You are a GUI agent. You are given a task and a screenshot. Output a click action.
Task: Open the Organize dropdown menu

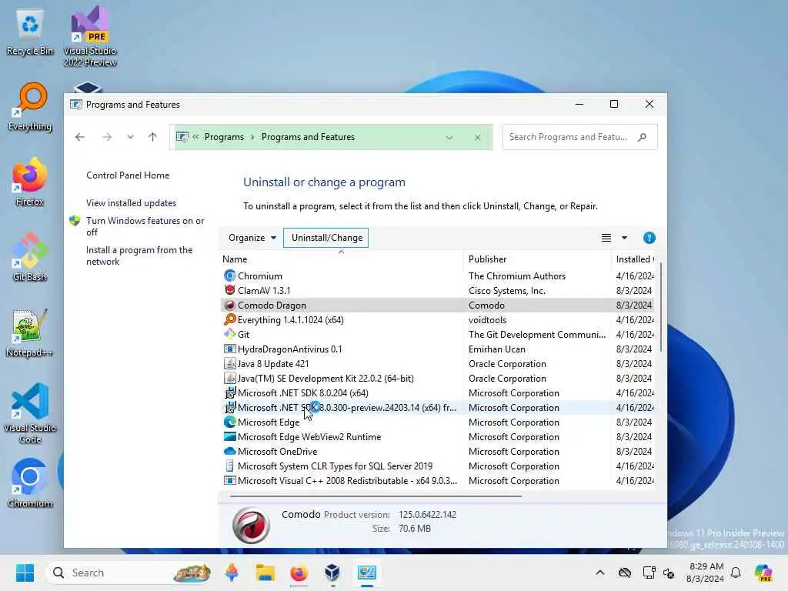point(252,238)
